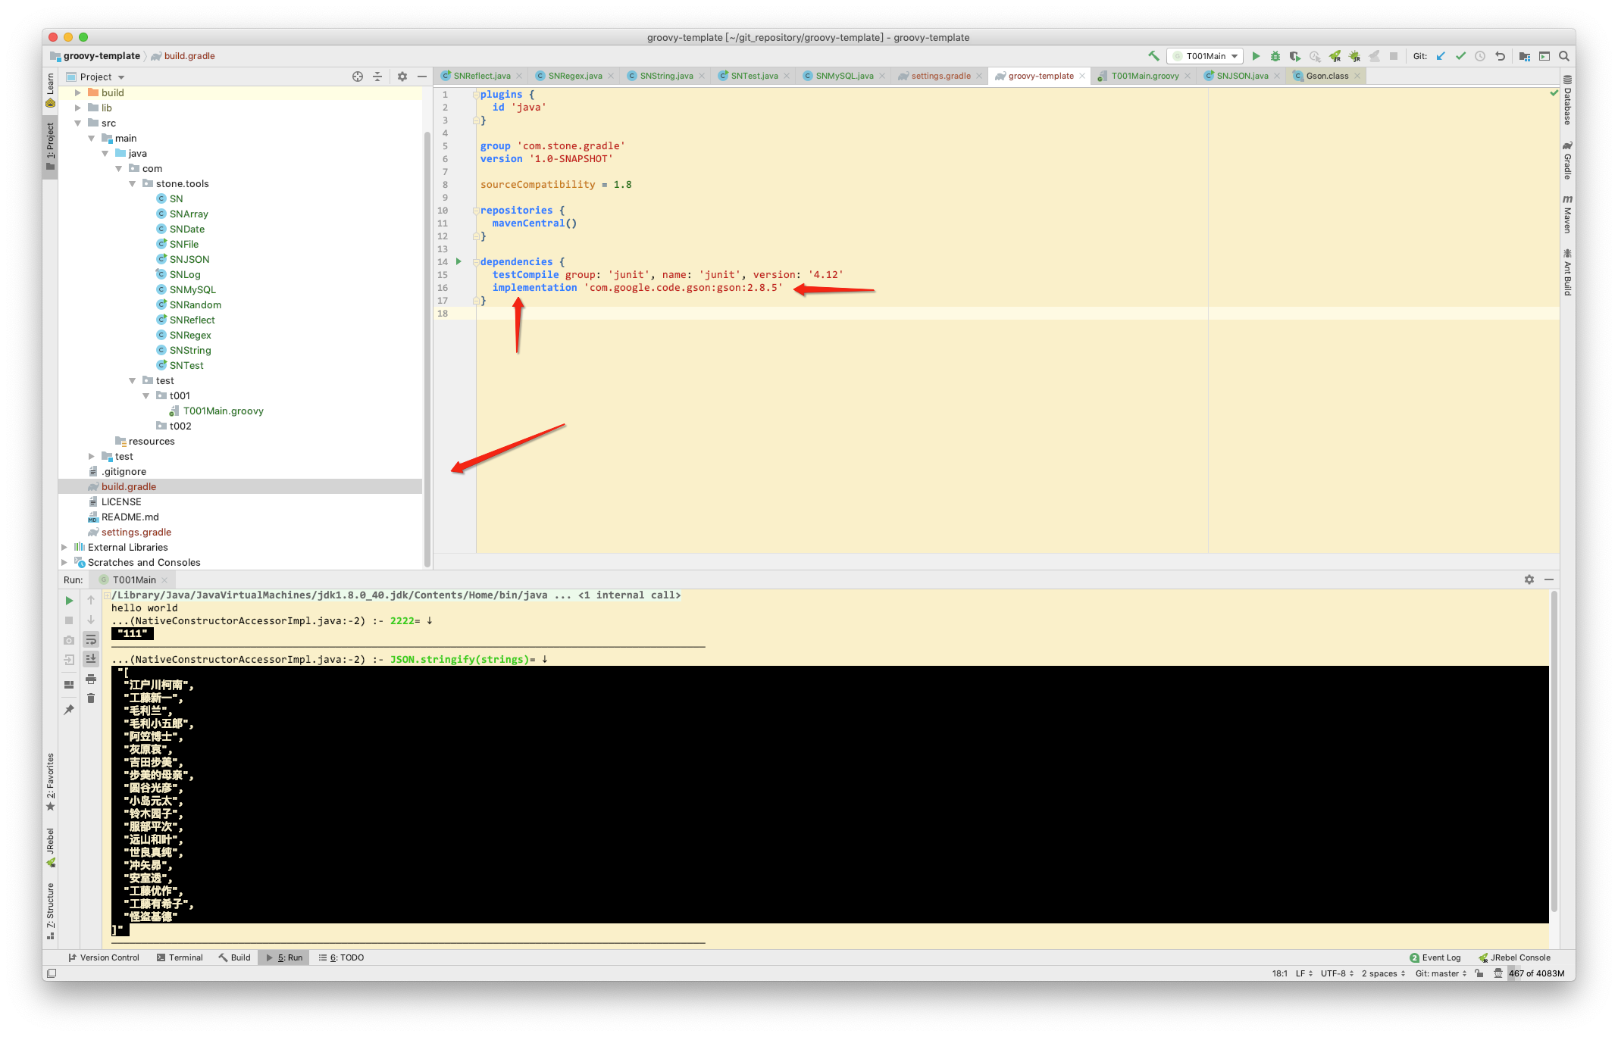This screenshot has width=1618, height=1037.
Task: Restore layout icon in Run panel
Action: tap(69, 685)
